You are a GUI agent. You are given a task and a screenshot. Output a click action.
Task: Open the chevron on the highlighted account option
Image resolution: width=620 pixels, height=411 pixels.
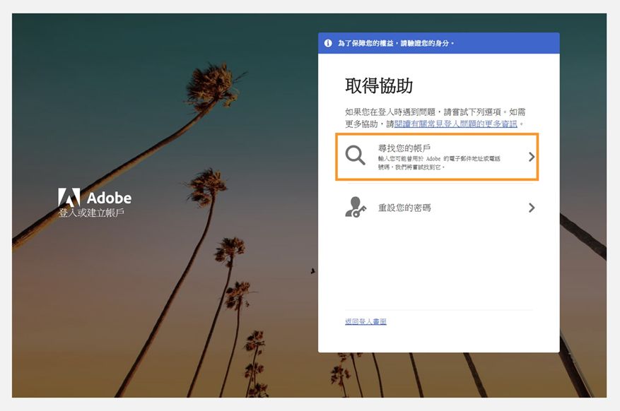pyautogui.click(x=531, y=157)
